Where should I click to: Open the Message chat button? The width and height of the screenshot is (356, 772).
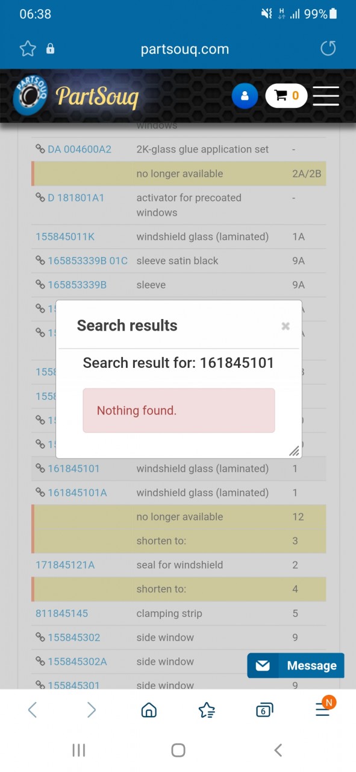[x=296, y=666]
